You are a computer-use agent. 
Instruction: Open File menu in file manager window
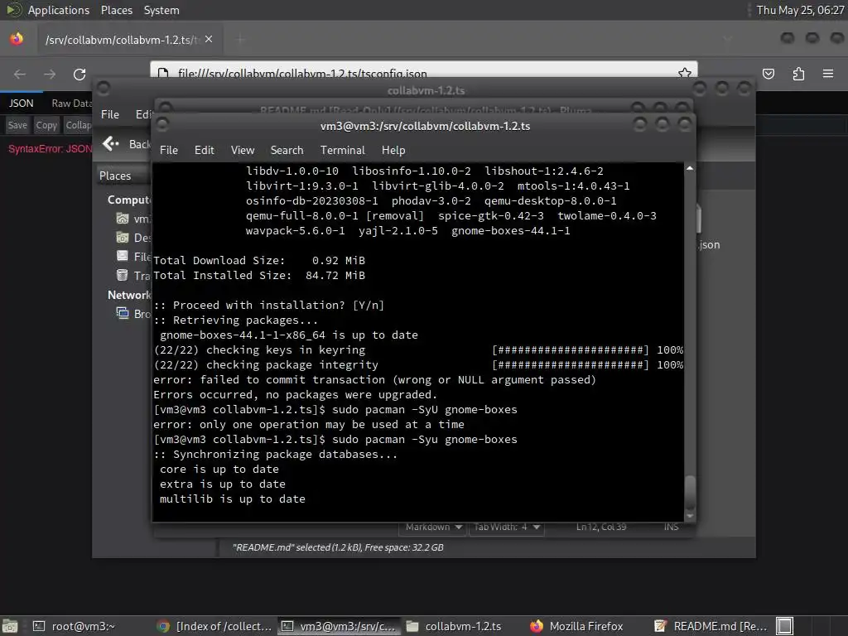[110, 114]
